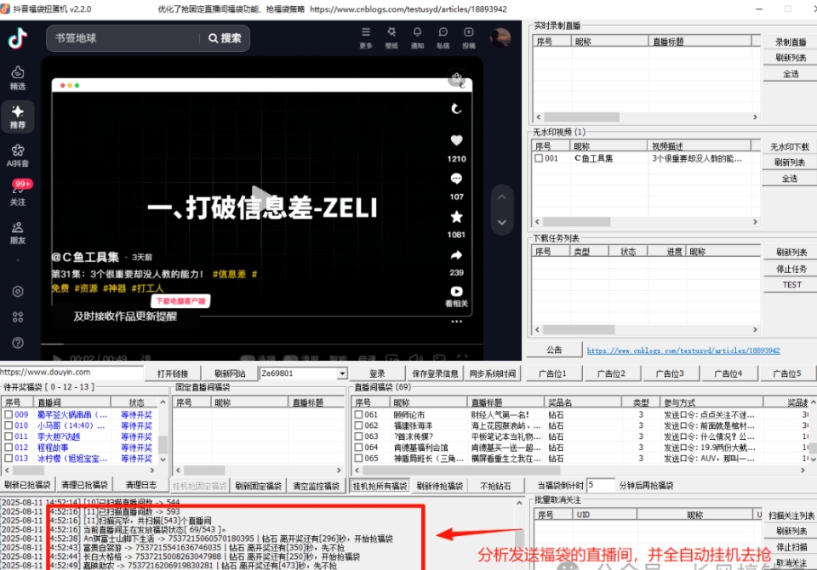This screenshot has height=570, width=817.
Task: Open the Ze69801 account dropdown
Action: tap(342, 373)
